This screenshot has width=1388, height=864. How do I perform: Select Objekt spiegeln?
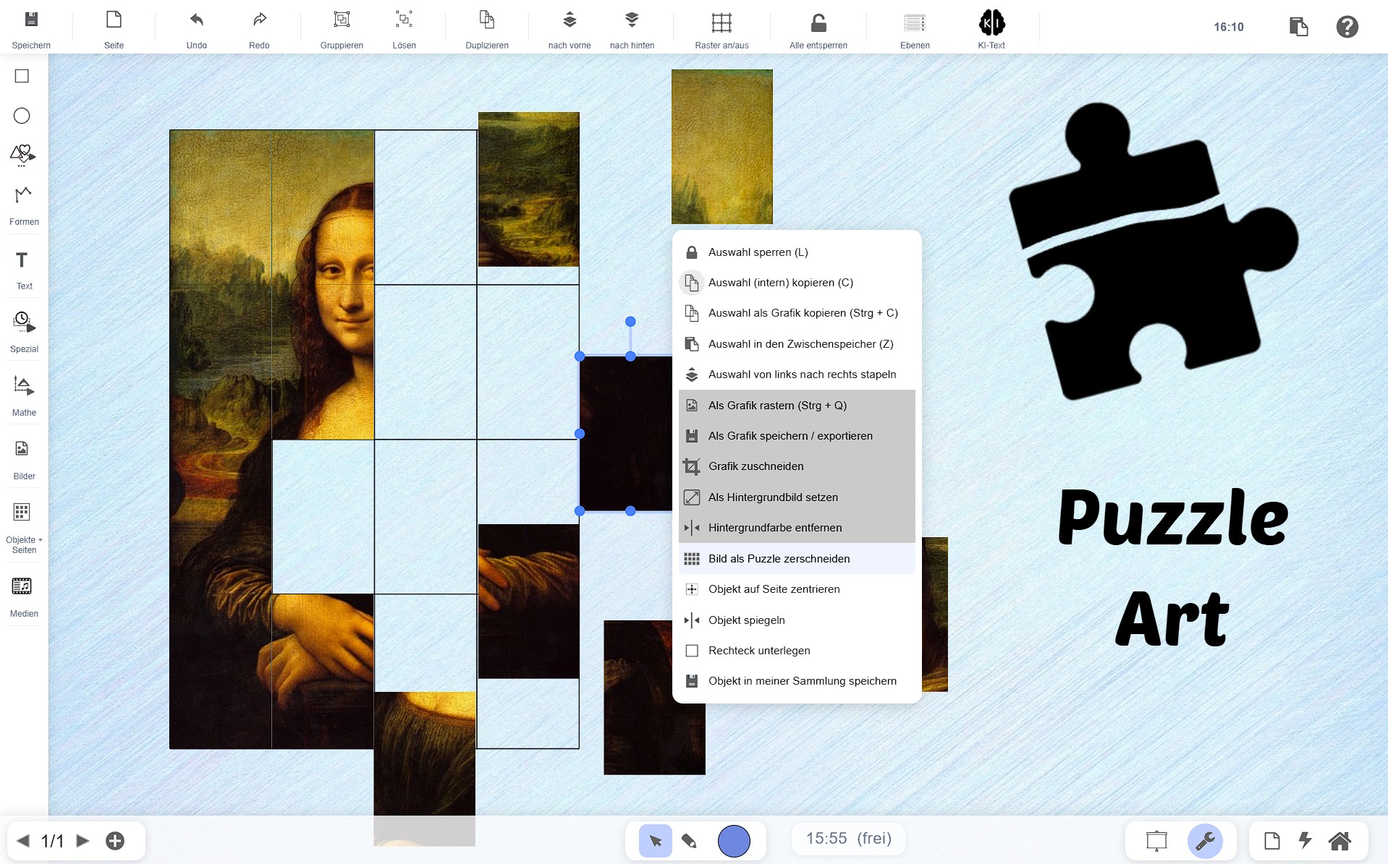(797, 620)
